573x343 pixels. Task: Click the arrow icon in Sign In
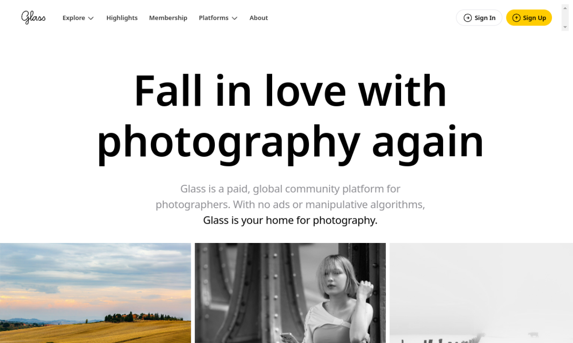[468, 18]
